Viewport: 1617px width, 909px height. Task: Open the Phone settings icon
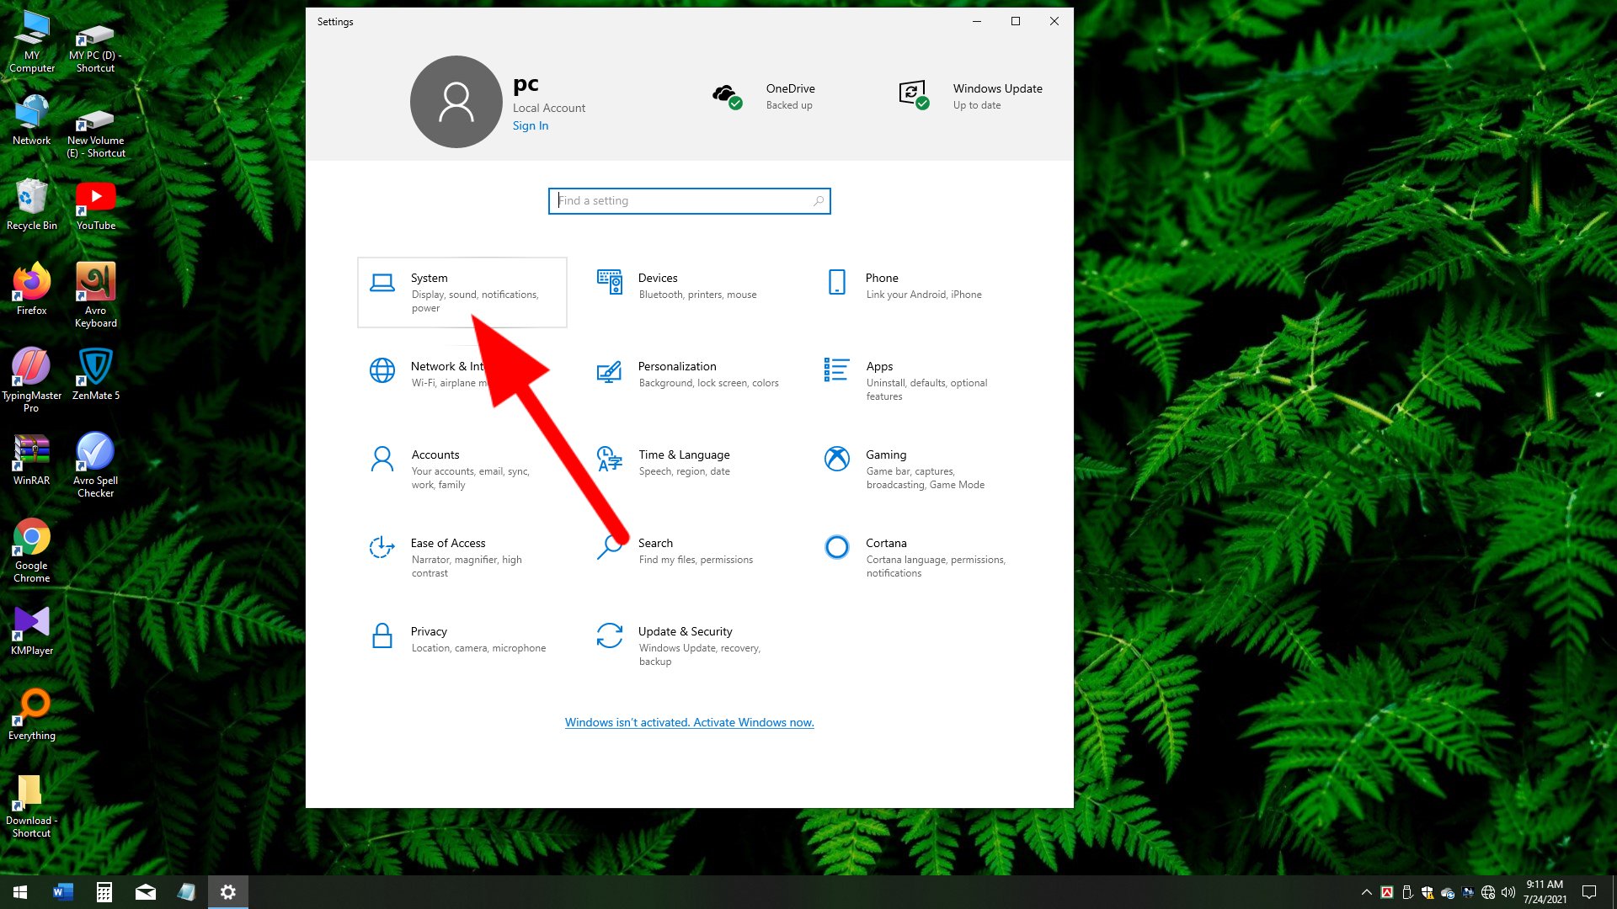(x=836, y=282)
